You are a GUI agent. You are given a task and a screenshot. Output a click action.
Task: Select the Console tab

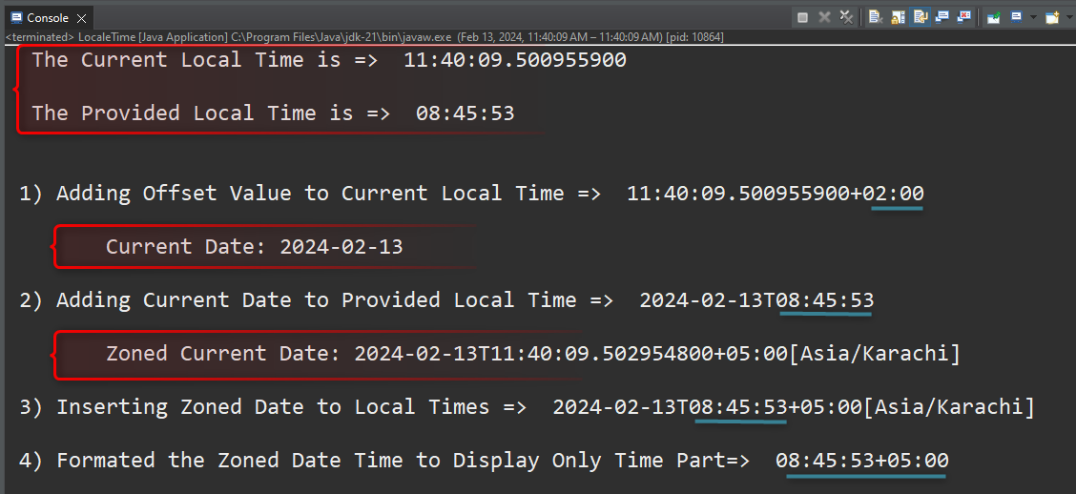[x=47, y=17]
